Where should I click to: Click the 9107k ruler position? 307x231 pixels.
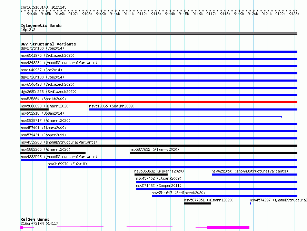[x=73, y=14]
